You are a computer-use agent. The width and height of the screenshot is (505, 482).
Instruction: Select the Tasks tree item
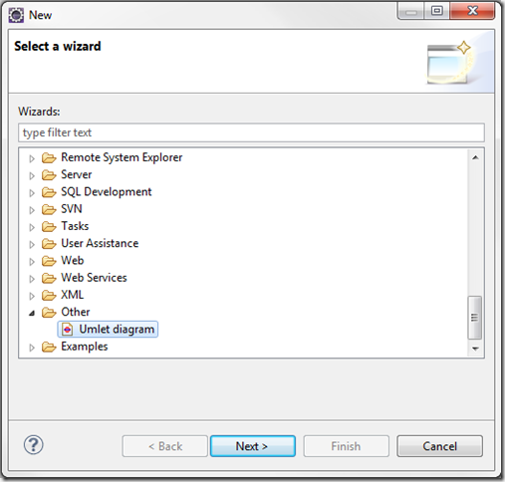tap(75, 226)
